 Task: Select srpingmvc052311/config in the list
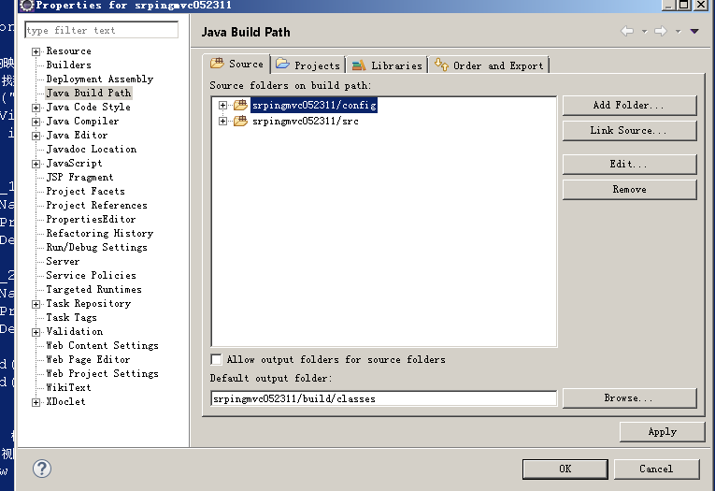pyautogui.click(x=314, y=105)
